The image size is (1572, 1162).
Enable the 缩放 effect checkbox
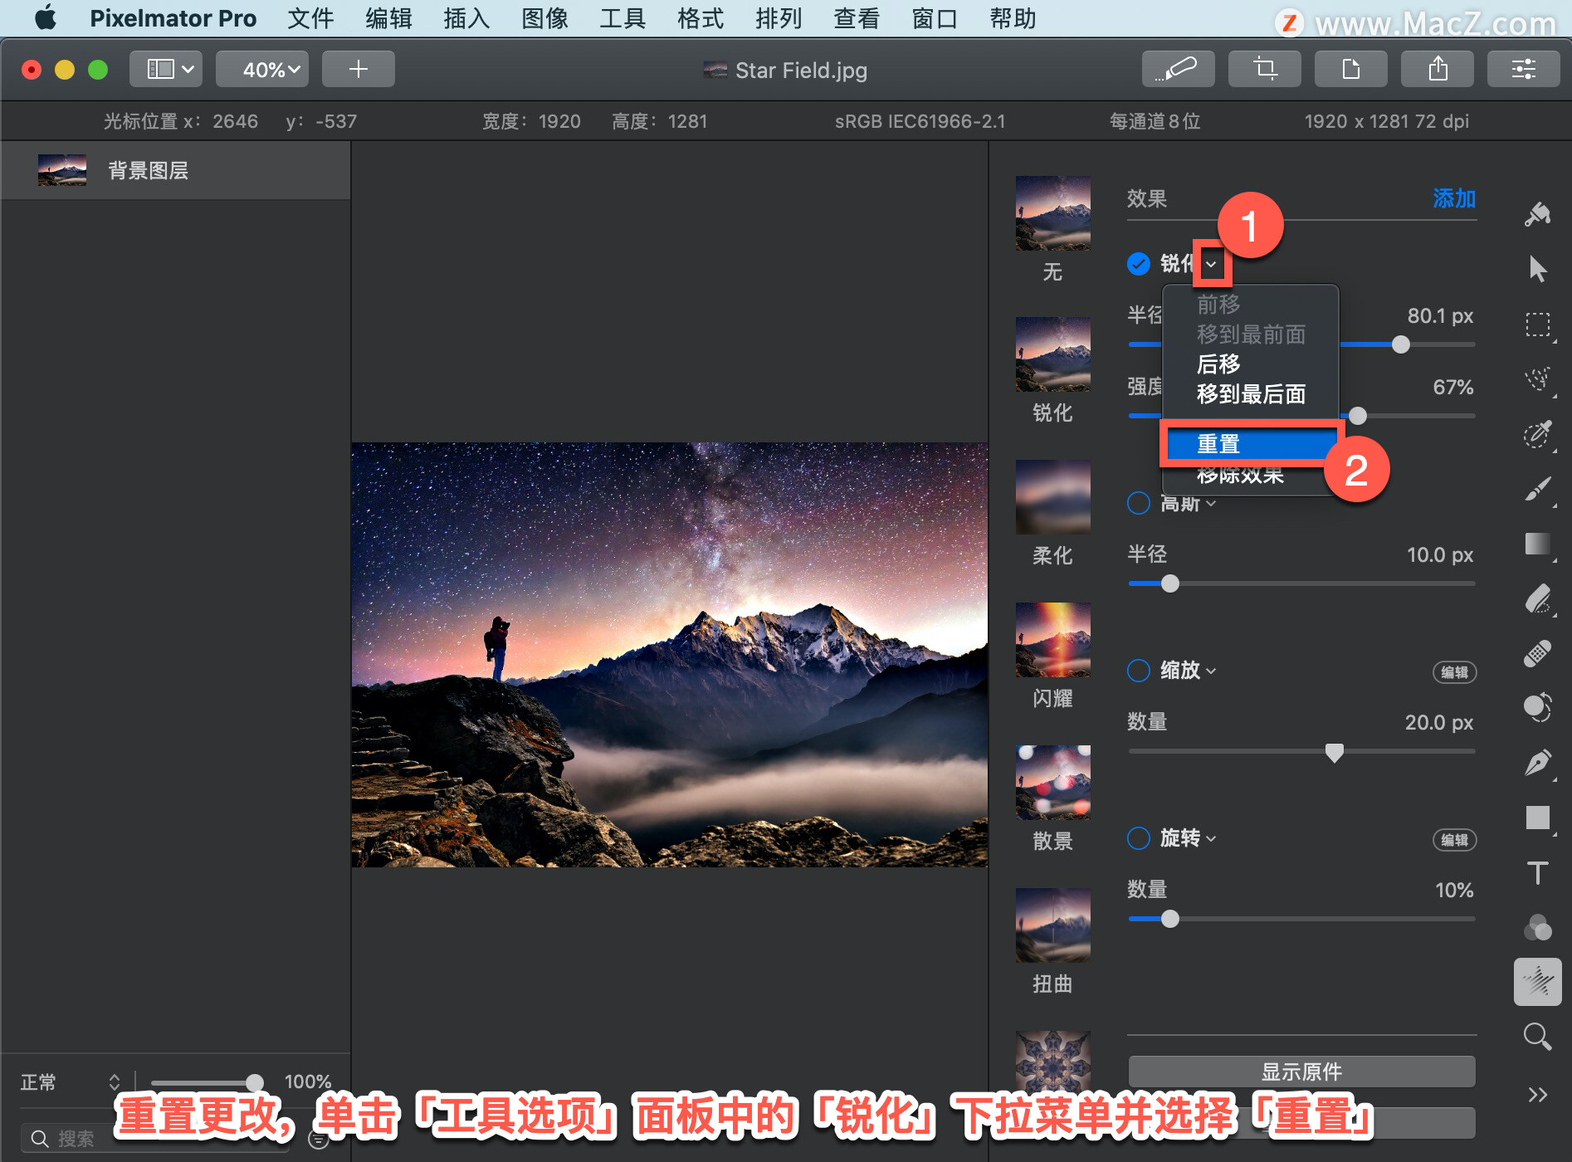tap(1139, 671)
